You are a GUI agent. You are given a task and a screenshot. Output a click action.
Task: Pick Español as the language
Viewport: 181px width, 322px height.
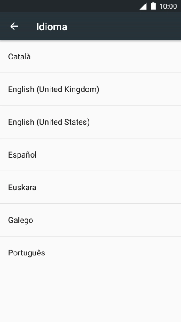click(90, 154)
